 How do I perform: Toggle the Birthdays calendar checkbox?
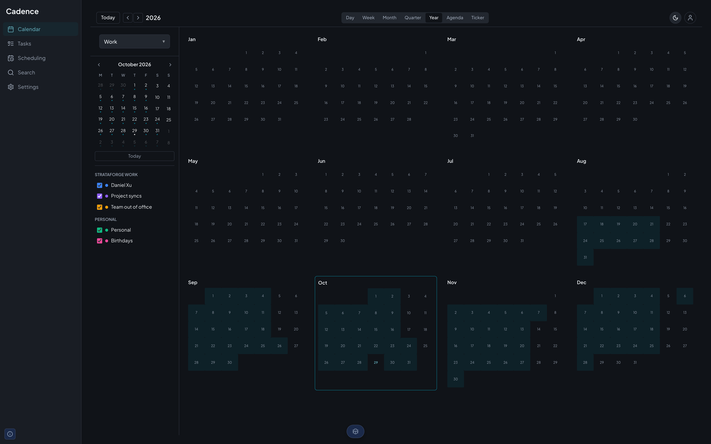[100, 241]
